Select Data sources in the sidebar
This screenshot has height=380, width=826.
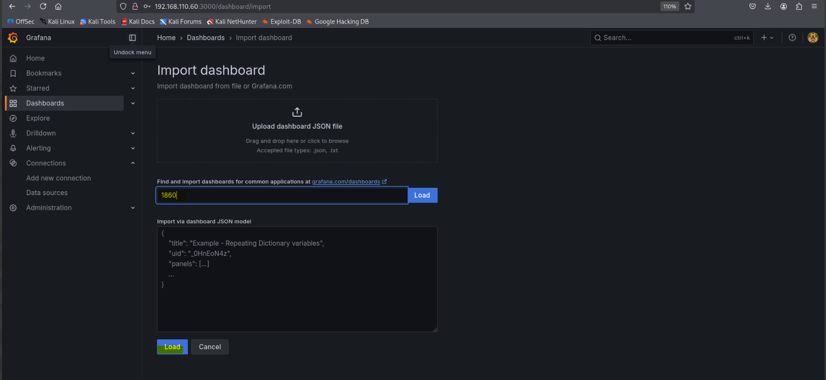[47, 193]
